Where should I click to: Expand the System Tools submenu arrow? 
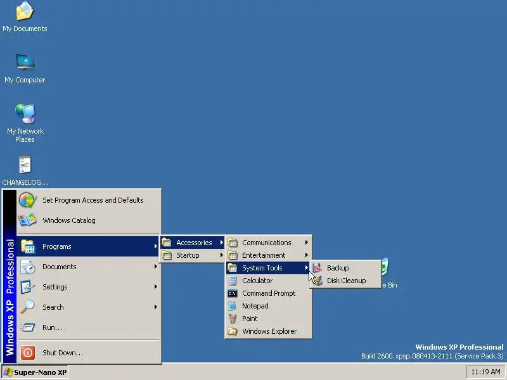click(x=307, y=268)
